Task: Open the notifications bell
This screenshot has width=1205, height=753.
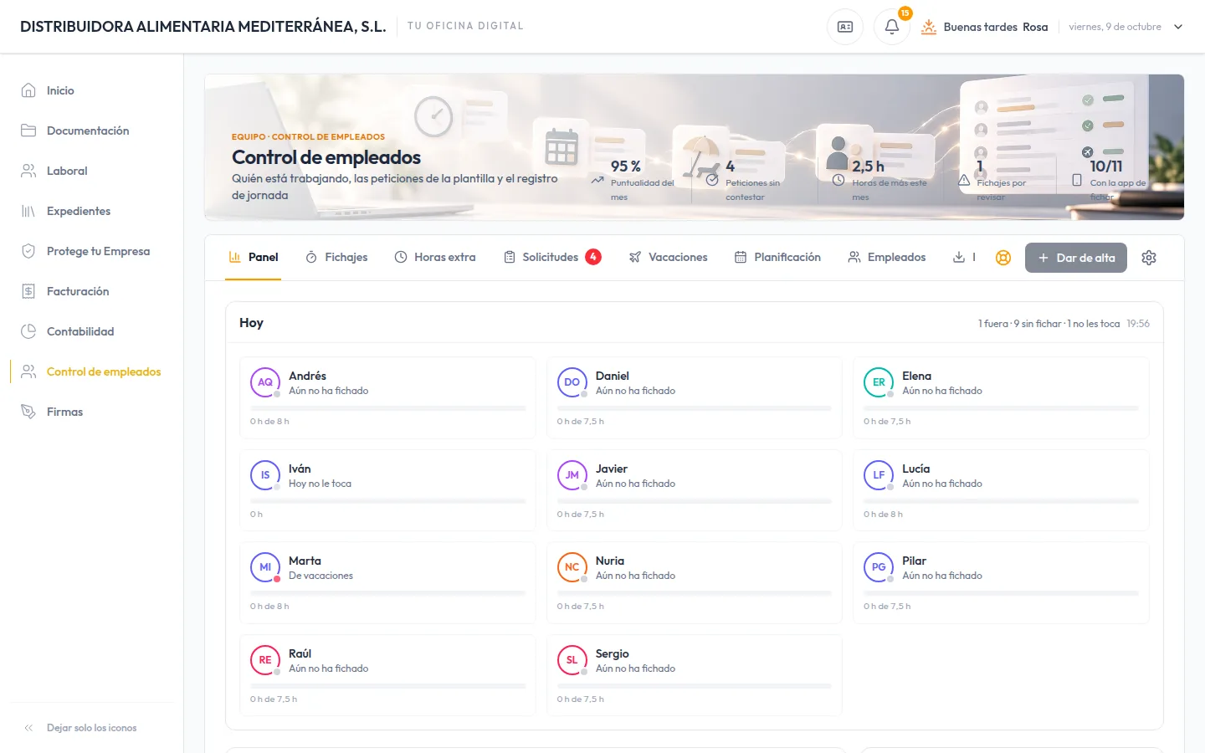Action: tap(892, 27)
